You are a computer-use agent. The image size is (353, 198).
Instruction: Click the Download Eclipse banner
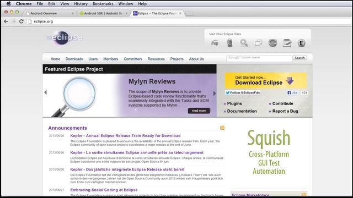pyautogui.click(x=266, y=80)
